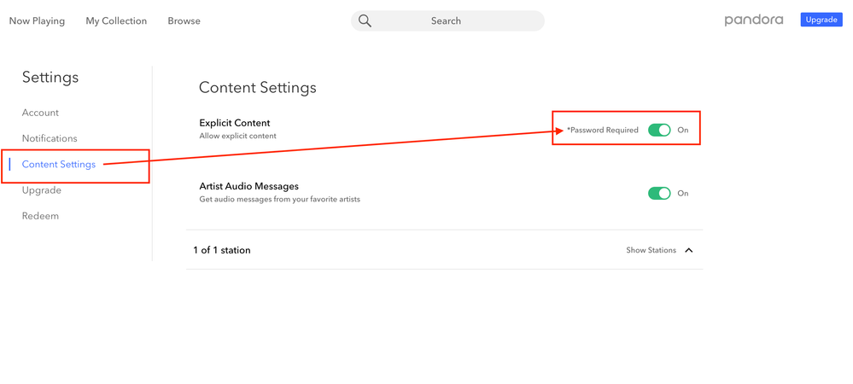
Task: Open Notifications settings
Action: coord(50,138)
